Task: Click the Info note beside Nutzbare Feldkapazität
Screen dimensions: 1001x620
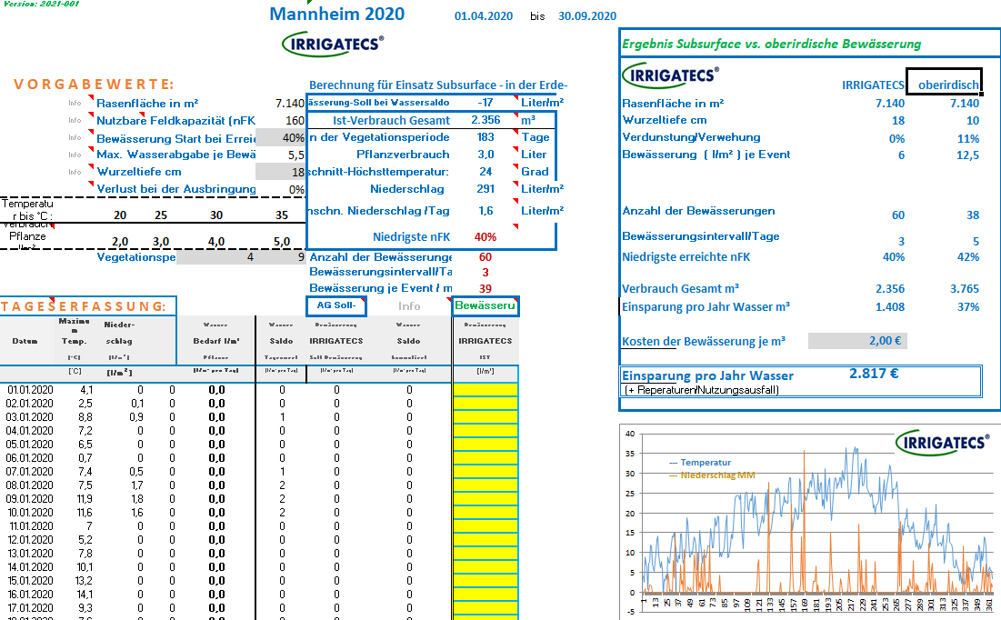Action: [x=75, y=120]
